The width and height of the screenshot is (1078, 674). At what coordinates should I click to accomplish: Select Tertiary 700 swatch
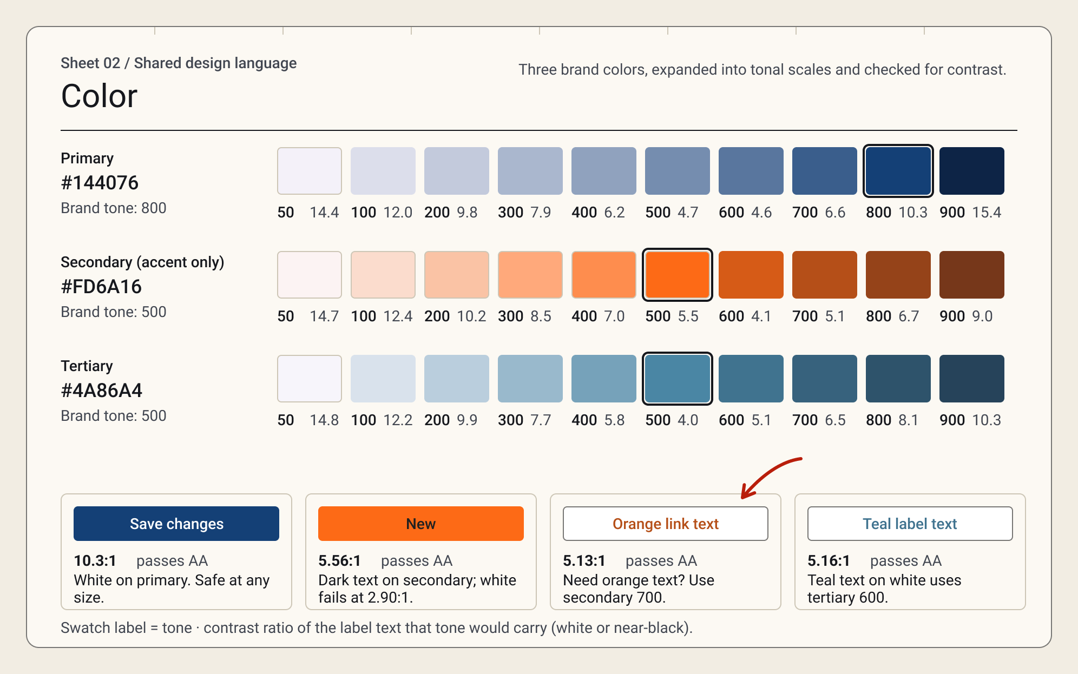coord(825,379)
